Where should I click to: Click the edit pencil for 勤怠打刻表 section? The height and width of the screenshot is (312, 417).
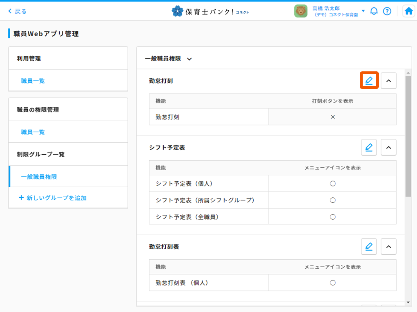point(369,246)
